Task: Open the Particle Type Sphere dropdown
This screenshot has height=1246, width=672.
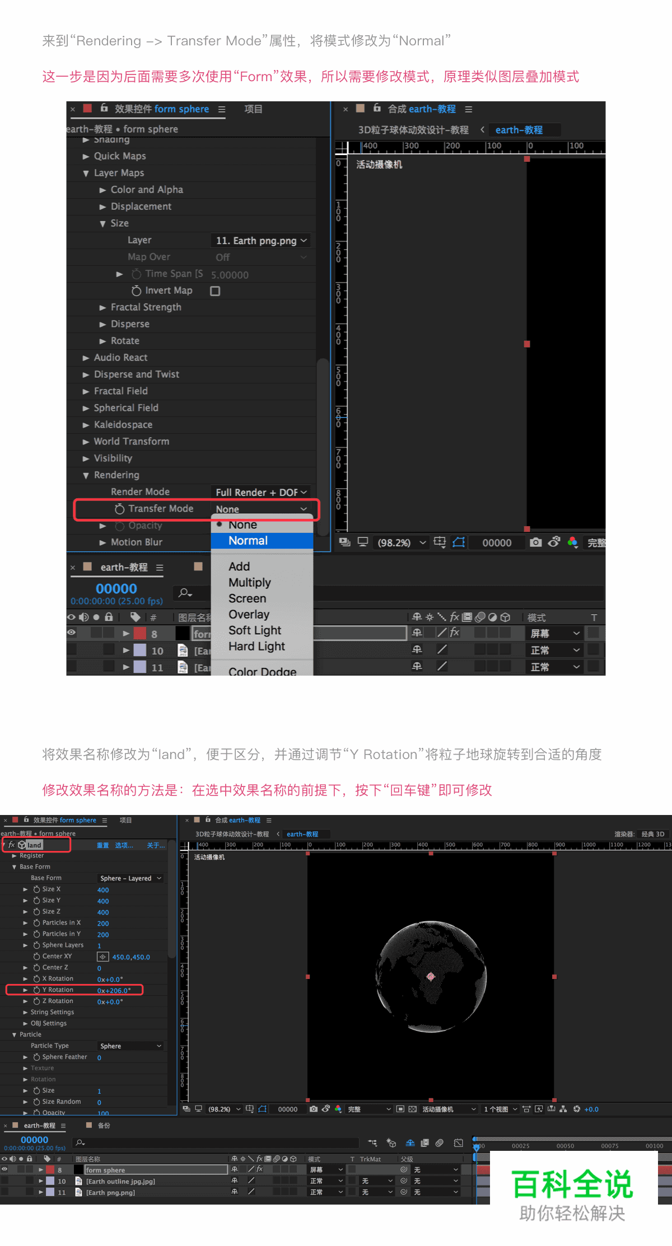Action: pyautogui.click(x=130, y=1046)
